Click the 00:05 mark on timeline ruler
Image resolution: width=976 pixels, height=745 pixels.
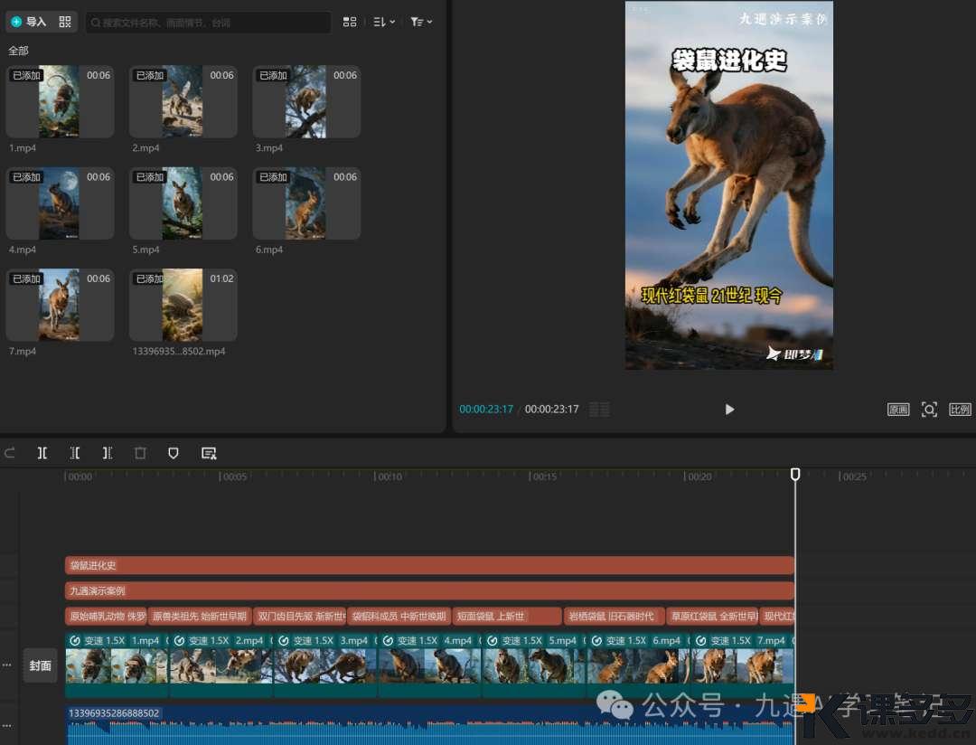coord(235,476)
